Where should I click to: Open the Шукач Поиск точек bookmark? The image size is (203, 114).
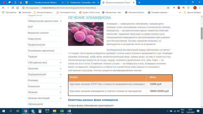pyautogui.click(x=89, y=12)
